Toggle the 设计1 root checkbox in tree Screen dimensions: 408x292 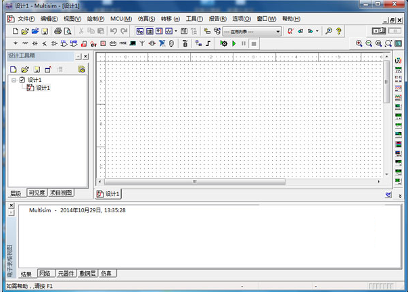click(x=22, y=80)
